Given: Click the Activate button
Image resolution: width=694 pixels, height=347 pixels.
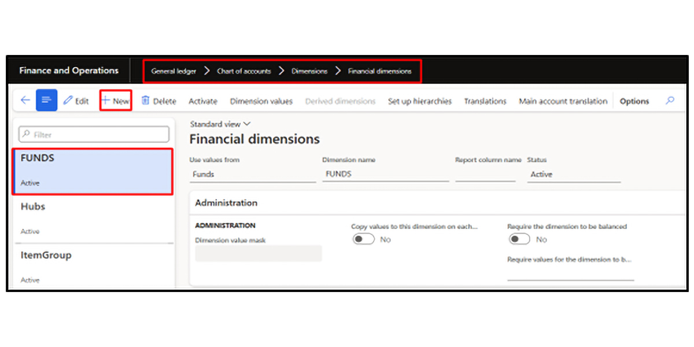Looking at the screenshot, I should pos(203,101).
